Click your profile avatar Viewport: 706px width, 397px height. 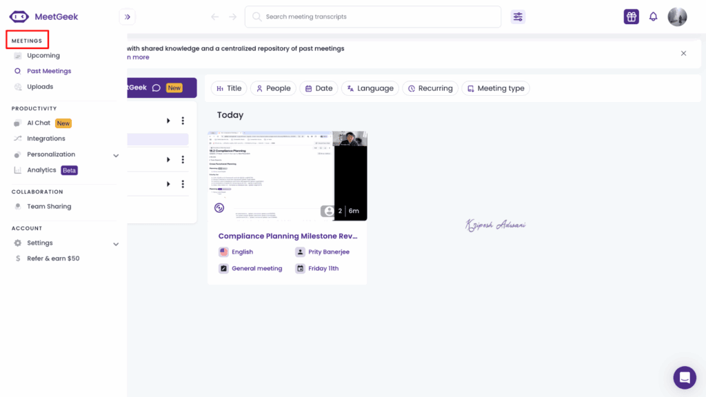[x=677, y=16]
